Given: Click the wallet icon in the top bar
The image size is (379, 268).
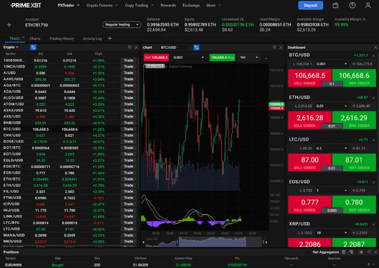Looking at the screenshot, I should [335, 5].
